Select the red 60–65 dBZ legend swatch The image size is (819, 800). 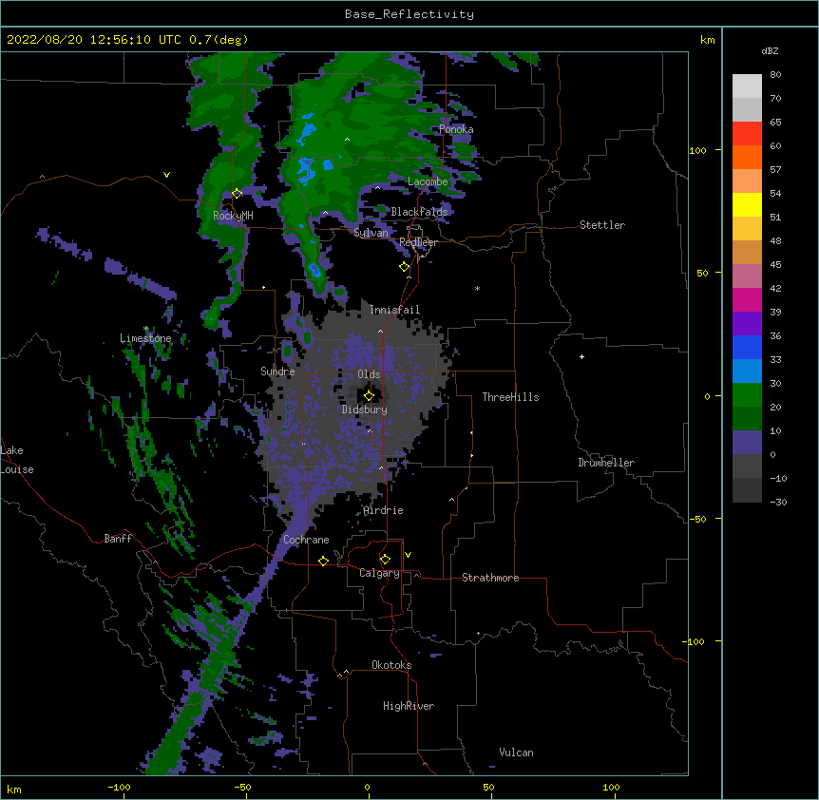click(747, 133)
